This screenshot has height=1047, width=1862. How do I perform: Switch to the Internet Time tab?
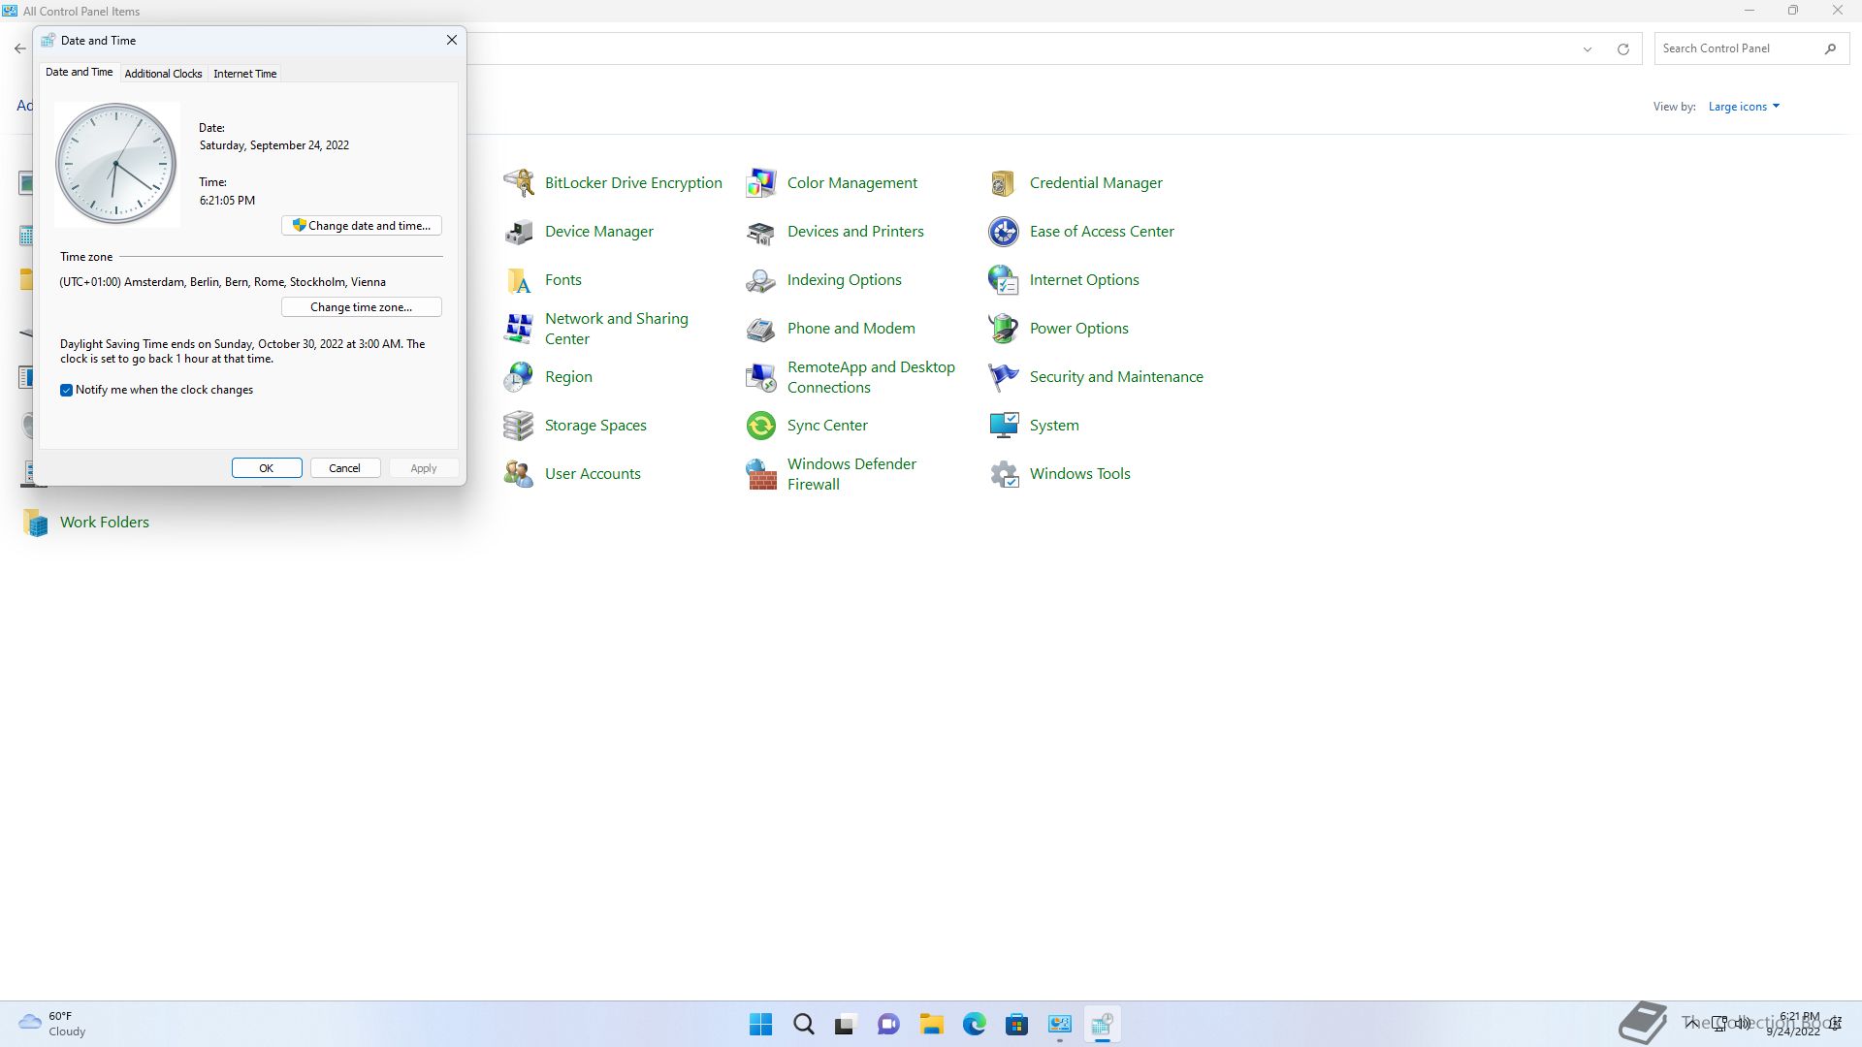click(245, 74)
